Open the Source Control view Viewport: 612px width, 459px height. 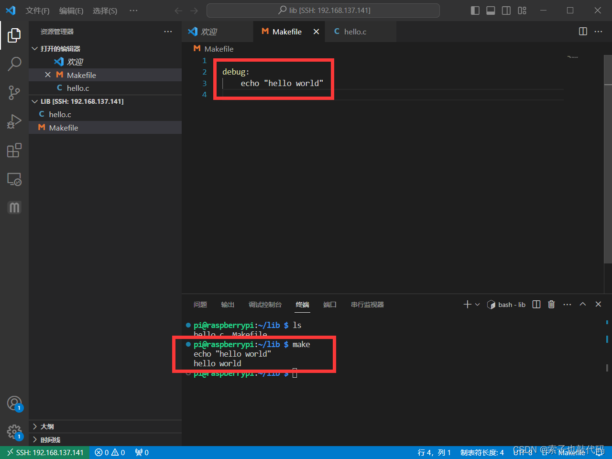click(x=14, y=93)
